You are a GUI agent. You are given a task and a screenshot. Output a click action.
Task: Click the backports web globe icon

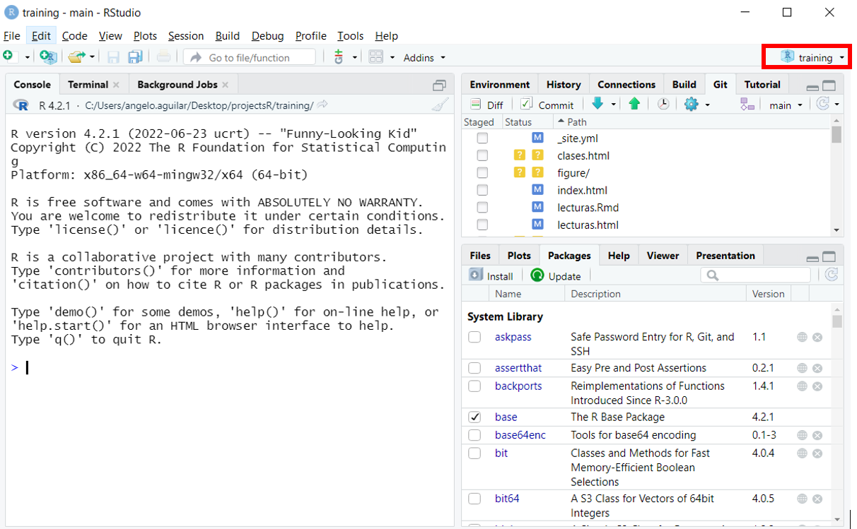pyautogui.click(x=802, y=386)
